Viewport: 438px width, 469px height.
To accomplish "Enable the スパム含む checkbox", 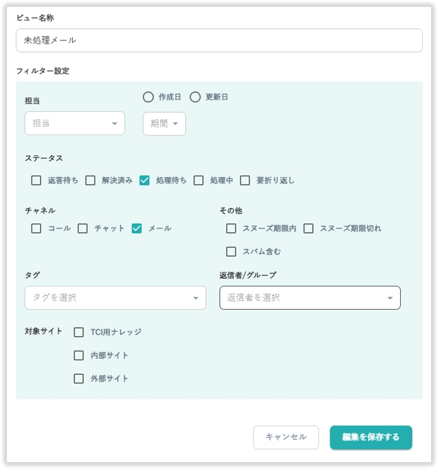I will (231, 252).
